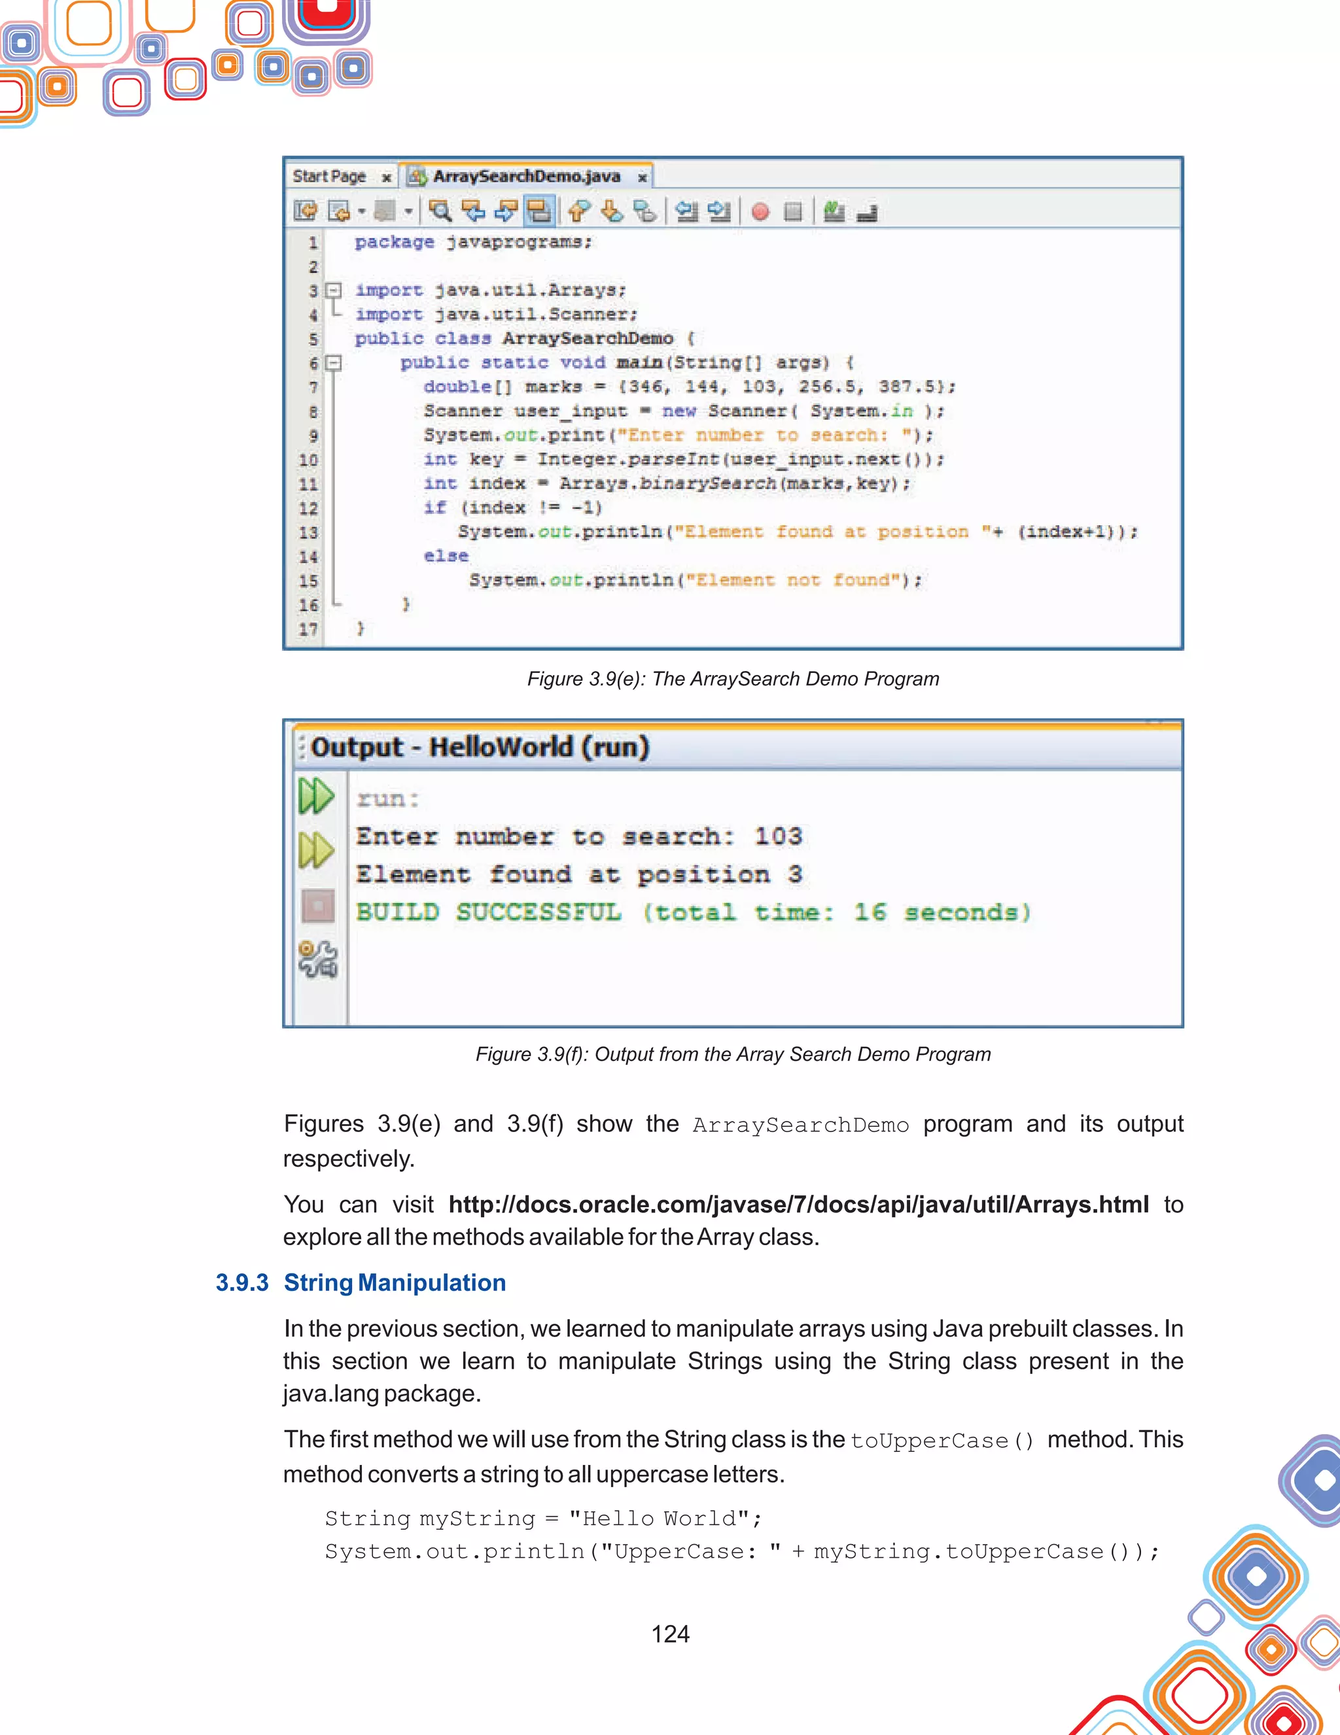Click the "if (index != -1)" line
The width and height of the screenshot is (1340, 1735).
pos(512,507)
